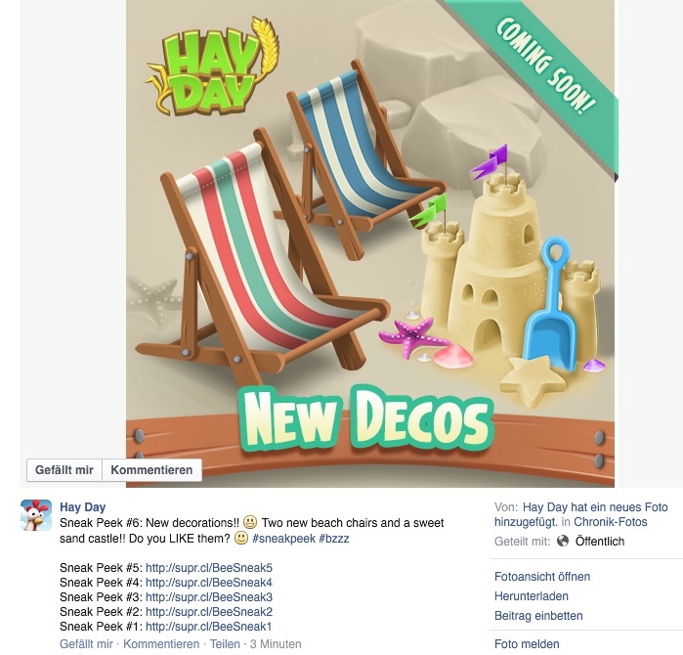Click Teilen below the post
This screenshot has width=683, height=655.
[225, 643]
